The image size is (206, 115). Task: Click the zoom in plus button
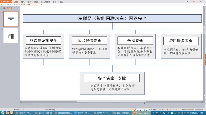pyautogui.click(x=203, y=109)
